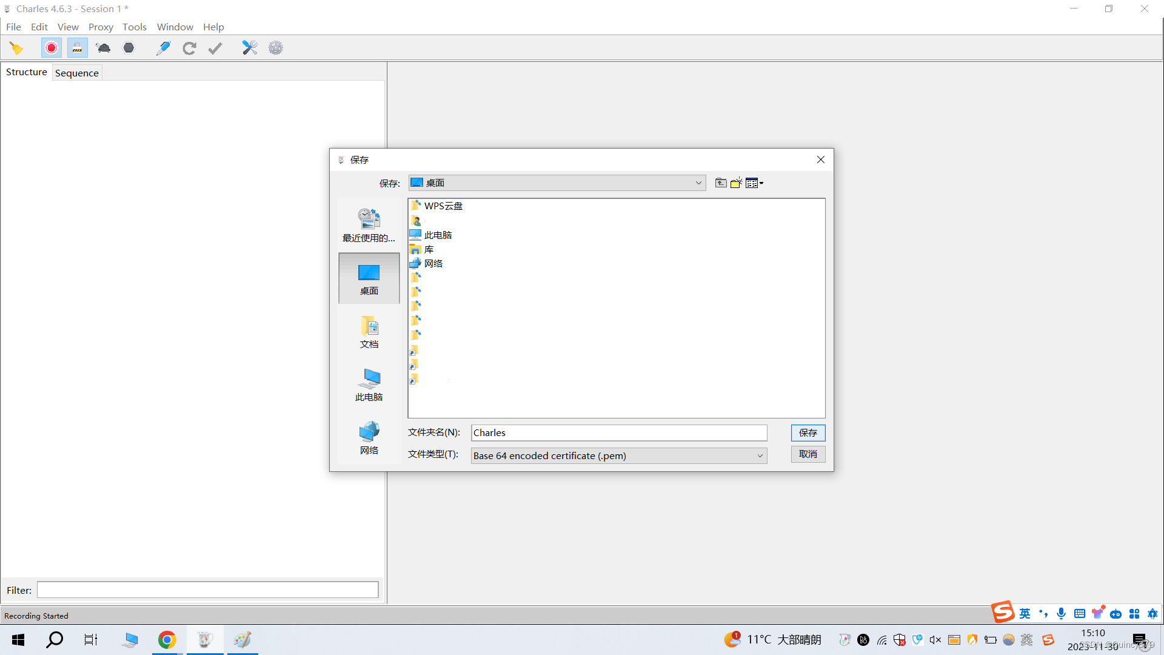1164x655 pixels.
Task: Open the settings gear icon
Action: tap(276, 48)
